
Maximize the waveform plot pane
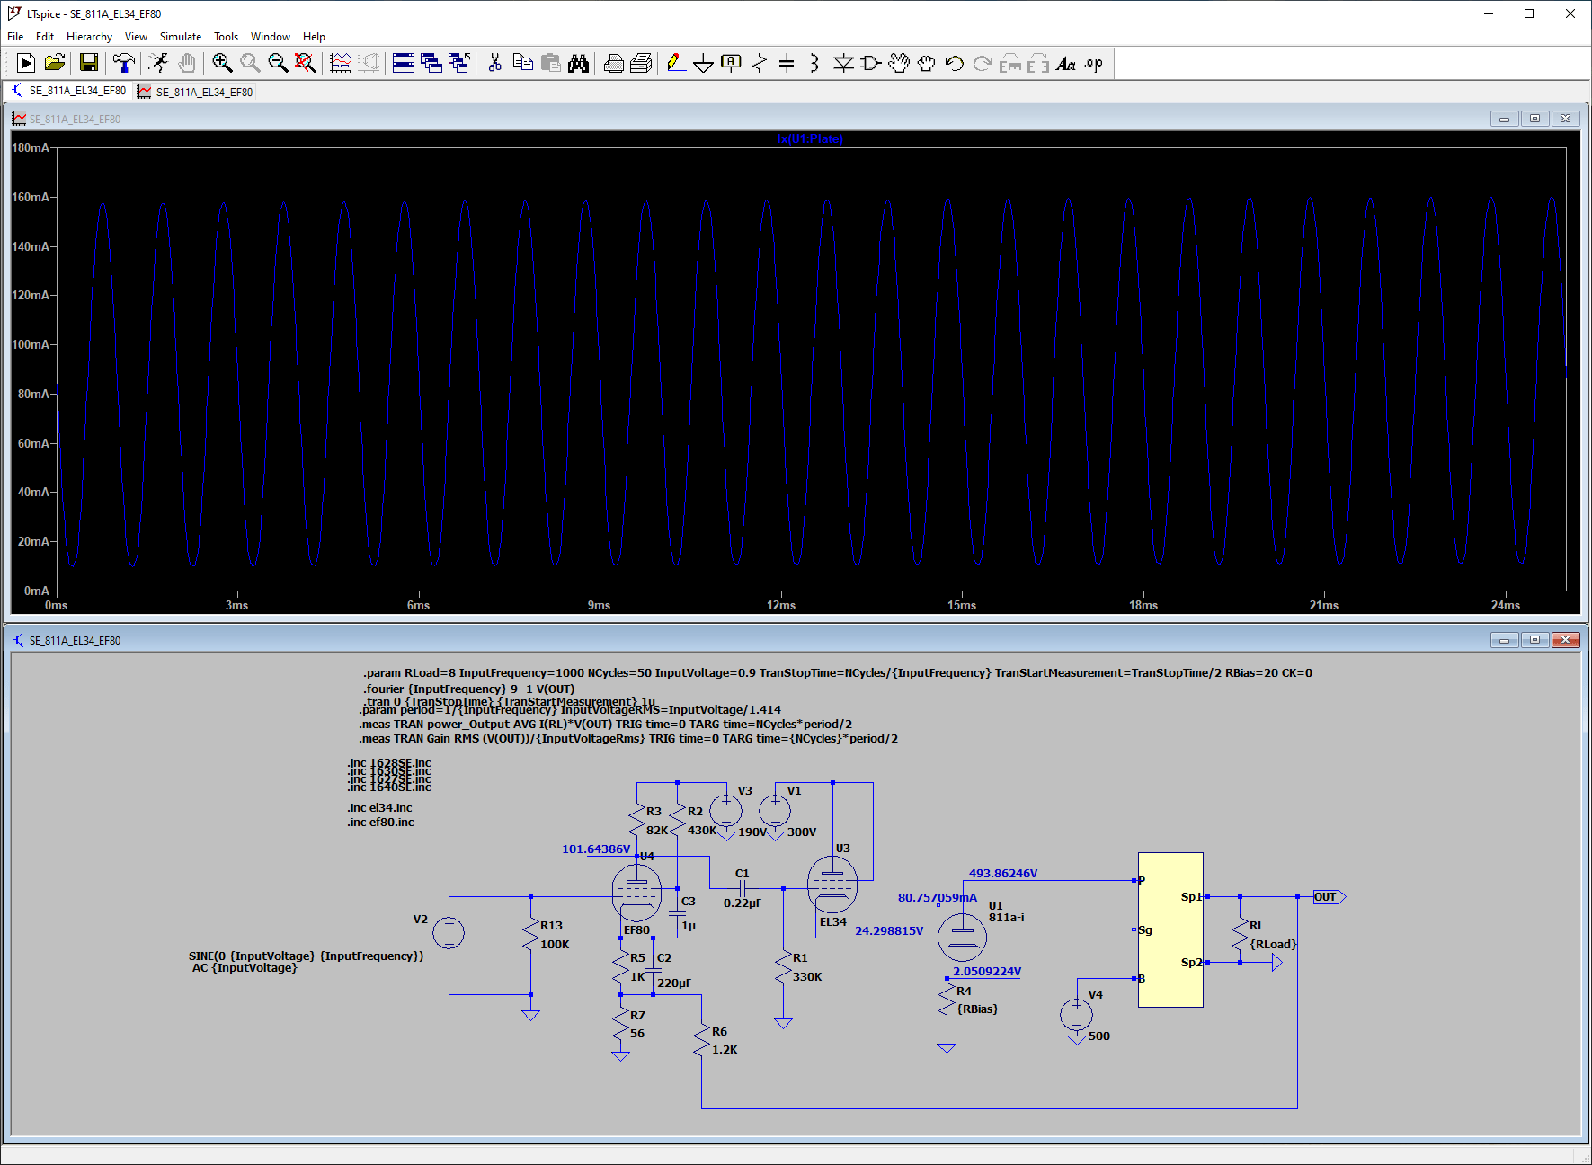pos(1534,119)
